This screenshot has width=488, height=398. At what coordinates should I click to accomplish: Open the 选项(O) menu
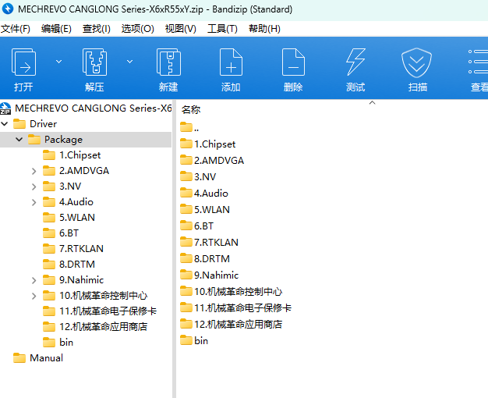pyautogui.click(x=137, y=29)
